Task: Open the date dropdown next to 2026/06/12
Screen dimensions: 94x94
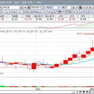Action: (x=43, y=7)
